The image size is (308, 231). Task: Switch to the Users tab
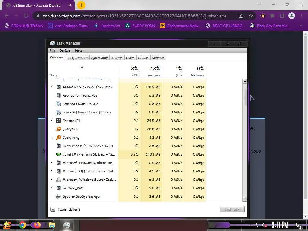130,58
